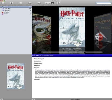
Task: Click the cover preview in the lower-left panel
Action: (15, 76)
